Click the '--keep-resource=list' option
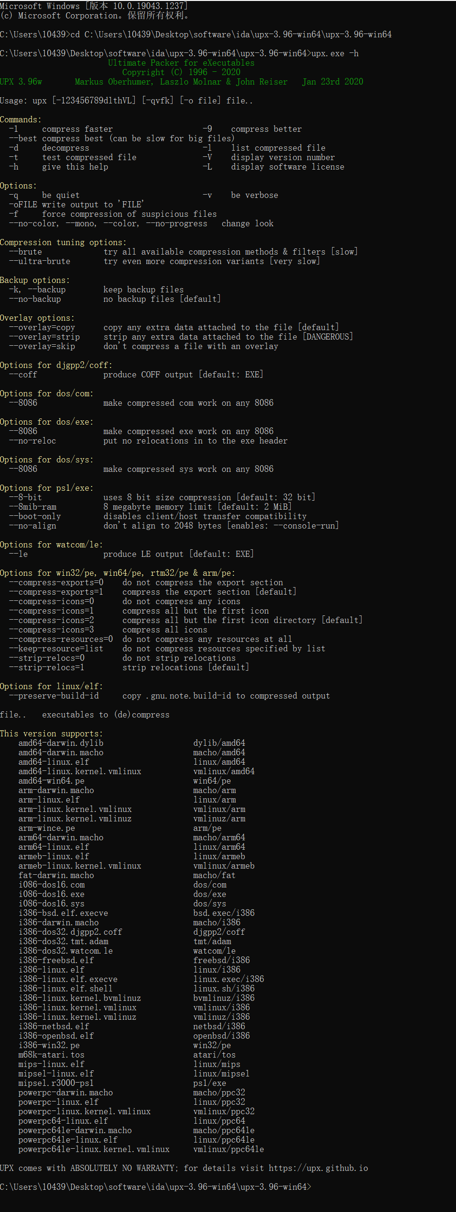The width and height of the screenshot is (456, 1212). 56,649
